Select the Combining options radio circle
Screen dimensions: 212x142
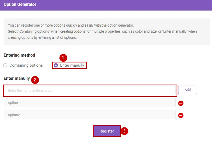coord(5,65)
